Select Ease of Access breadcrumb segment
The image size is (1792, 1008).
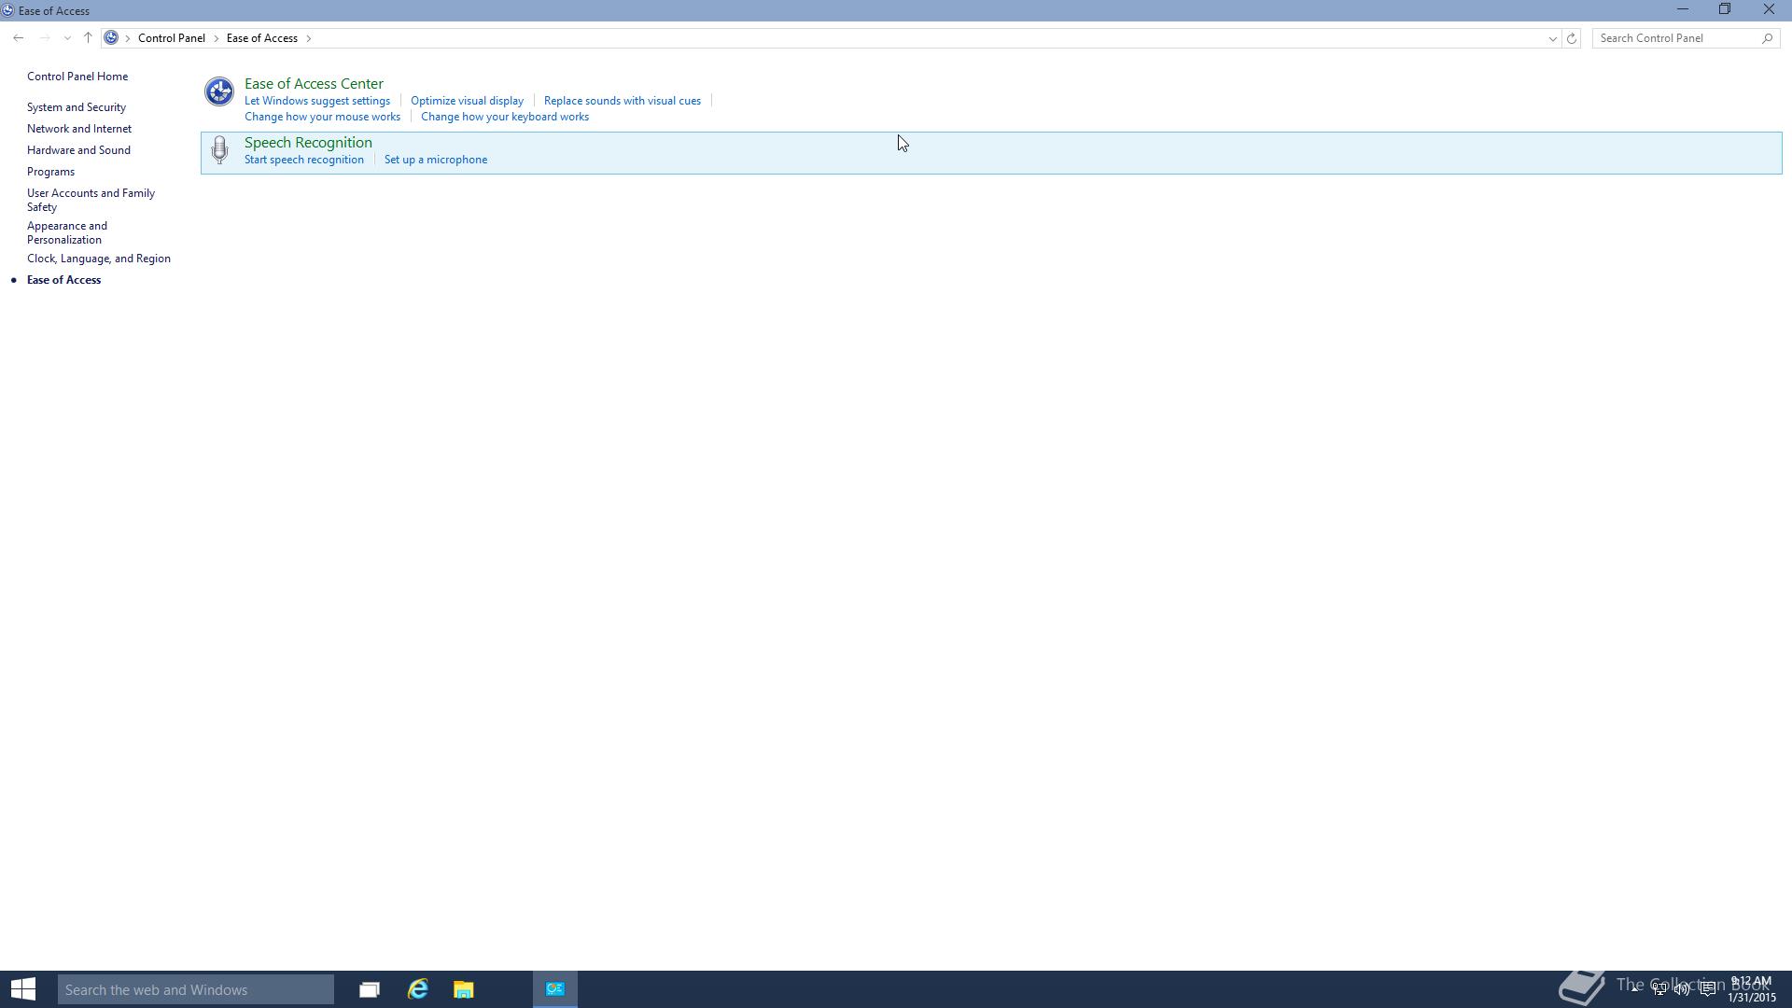262,38
